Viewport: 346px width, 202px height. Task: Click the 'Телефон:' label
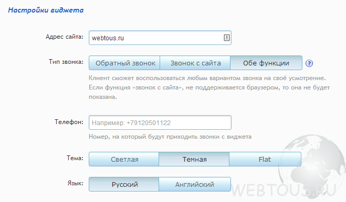[x=69, y=122]
